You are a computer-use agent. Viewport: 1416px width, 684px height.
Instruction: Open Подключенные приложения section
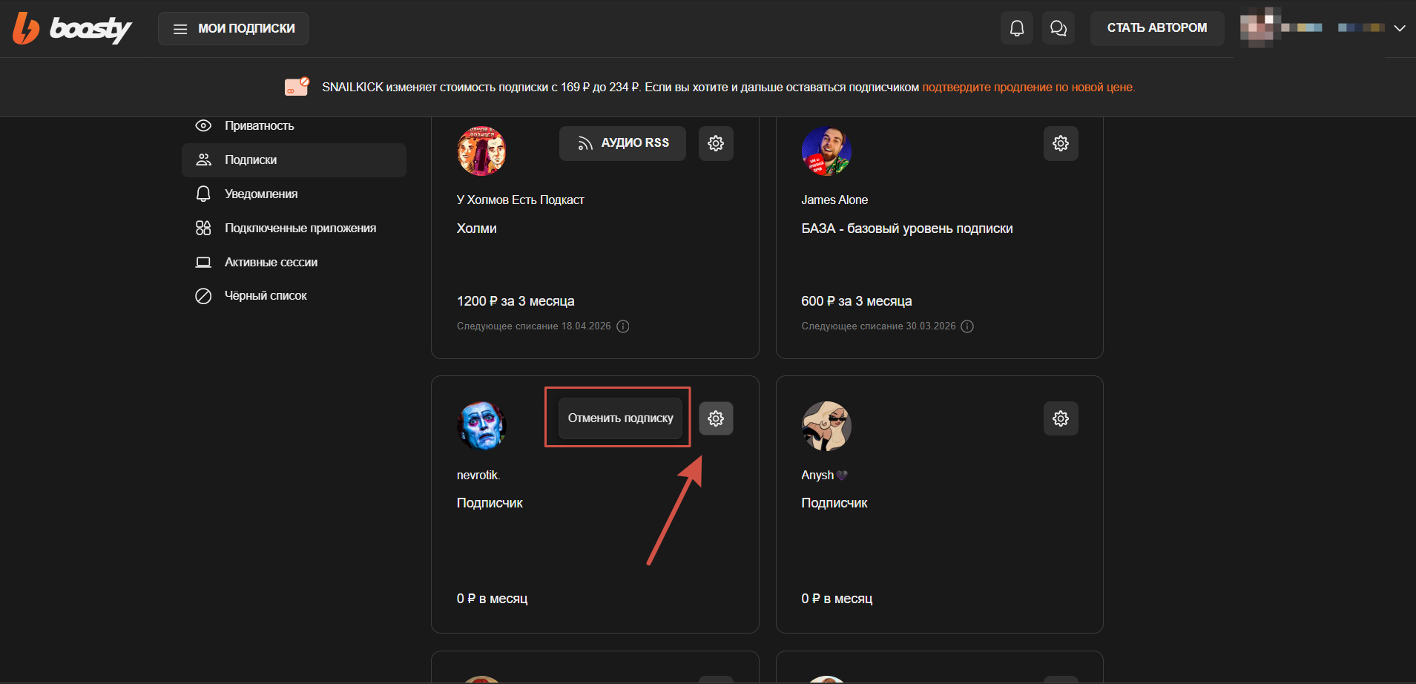(x=294, y=228)
